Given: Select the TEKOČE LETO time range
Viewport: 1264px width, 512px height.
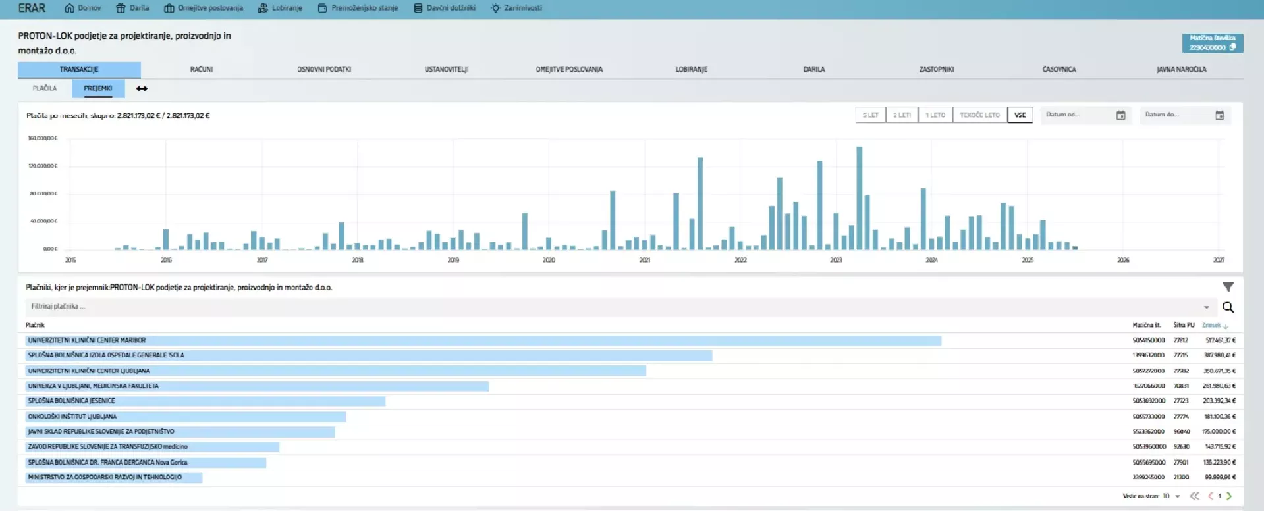Looking at the screenshot, I should tap(979, 115).
